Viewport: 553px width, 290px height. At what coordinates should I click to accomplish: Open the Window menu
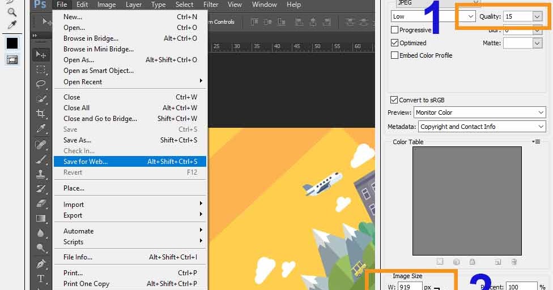pos(264,5)
